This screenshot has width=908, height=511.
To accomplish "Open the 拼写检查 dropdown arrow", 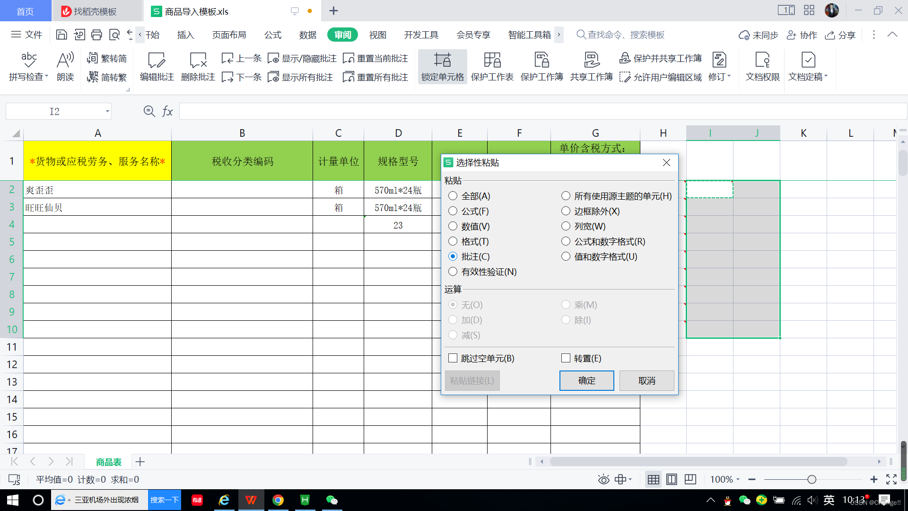I will [x=47, y=76].
